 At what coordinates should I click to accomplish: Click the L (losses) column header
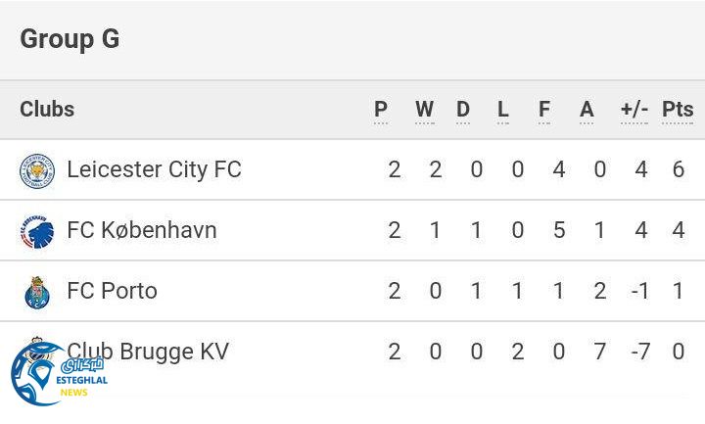[503, 110]
